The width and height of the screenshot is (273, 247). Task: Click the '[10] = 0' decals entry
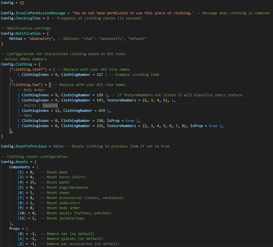[27, 213]
